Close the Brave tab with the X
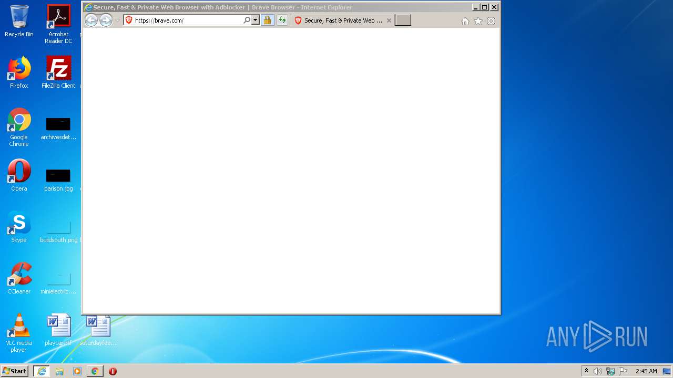Viewport: 673px width, 378px height. (389, 20)
